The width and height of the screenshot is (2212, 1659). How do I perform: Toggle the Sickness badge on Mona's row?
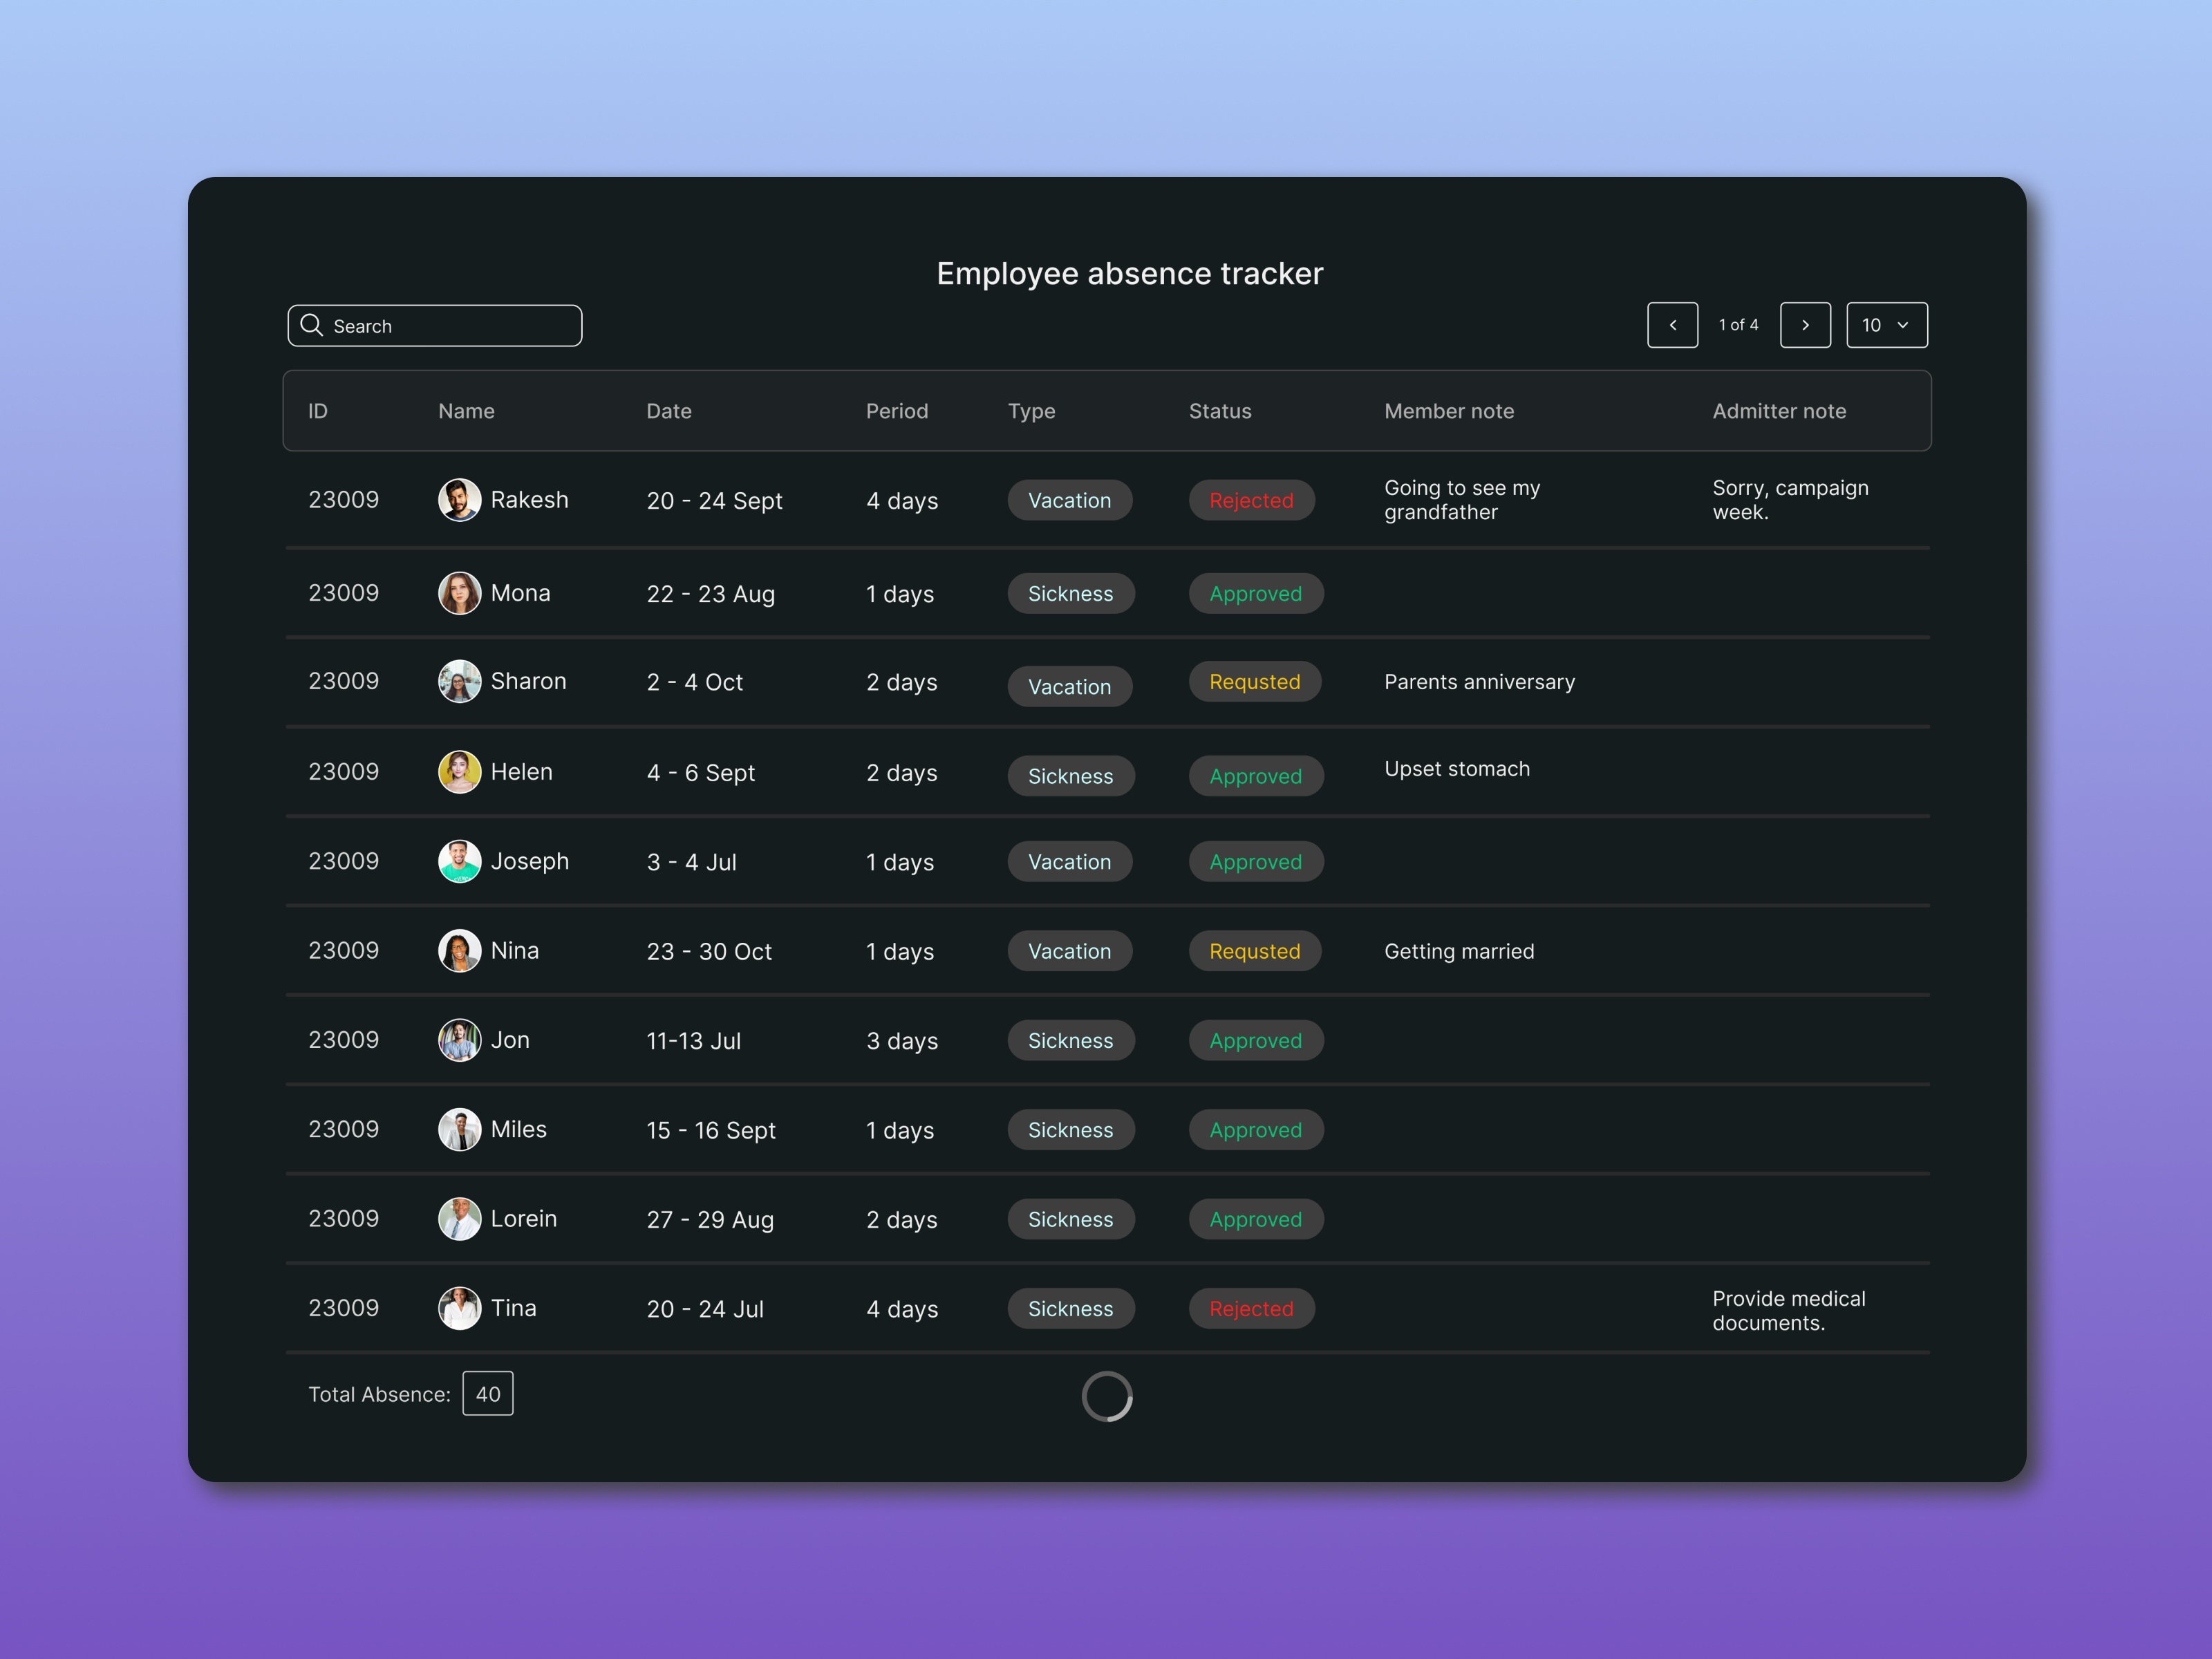coord(1070,593)
